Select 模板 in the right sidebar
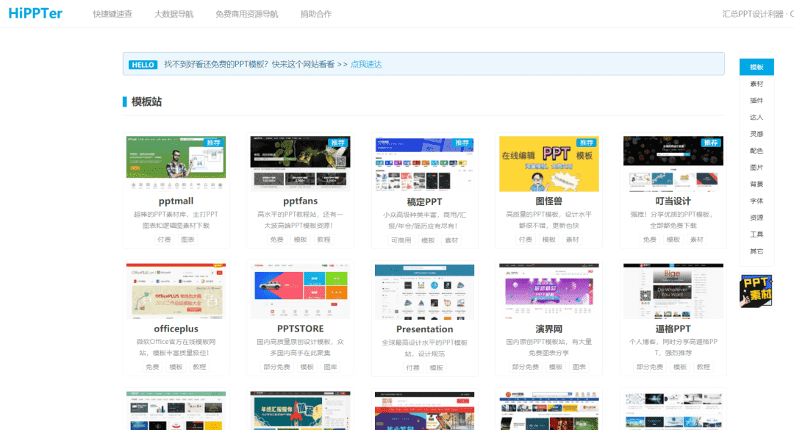Image resolution: width=794 pixels, height=430 pixels. point(757,67)
